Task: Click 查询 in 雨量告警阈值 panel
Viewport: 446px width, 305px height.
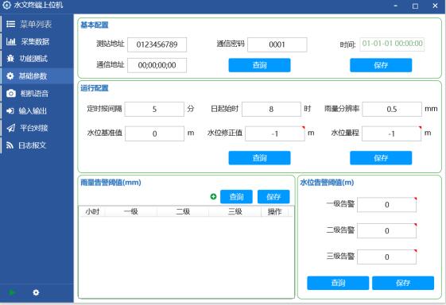Action: [236, 197]
